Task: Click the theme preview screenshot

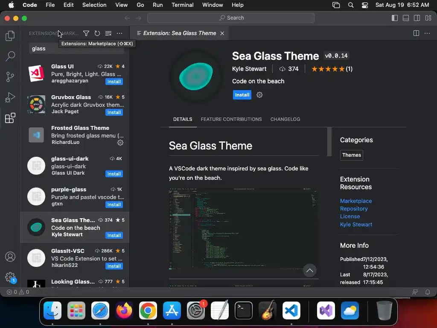Action: (243, 229)
